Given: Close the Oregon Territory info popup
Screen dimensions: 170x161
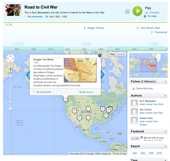Looking at the screenshot, I should 100,55.
